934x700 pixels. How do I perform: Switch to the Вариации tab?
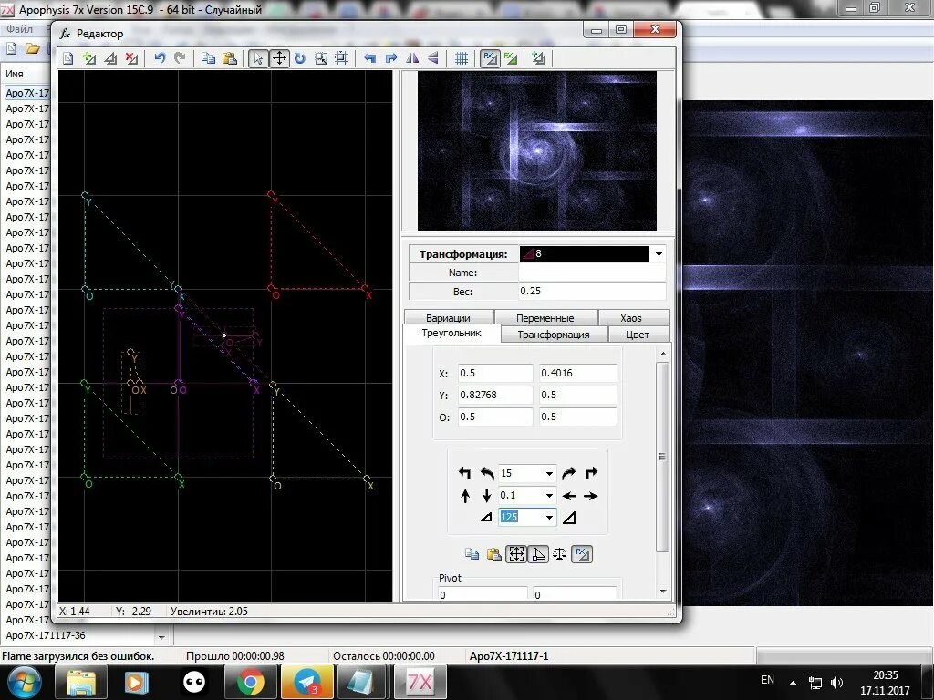(449, 318)
